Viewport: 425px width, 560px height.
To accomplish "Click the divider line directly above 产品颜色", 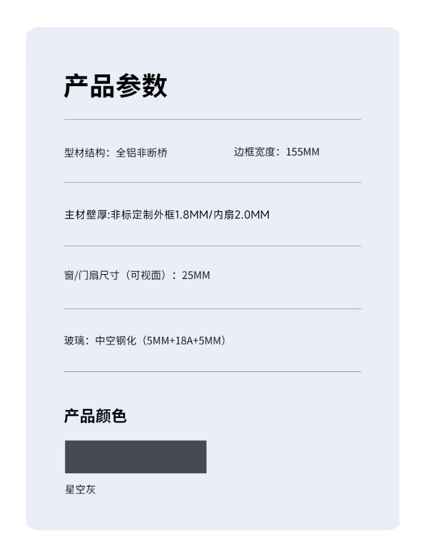I will pyautogui.click(x=212, y=371).
